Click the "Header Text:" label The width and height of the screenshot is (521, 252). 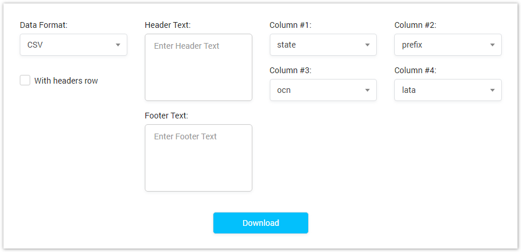click(167, 25)
